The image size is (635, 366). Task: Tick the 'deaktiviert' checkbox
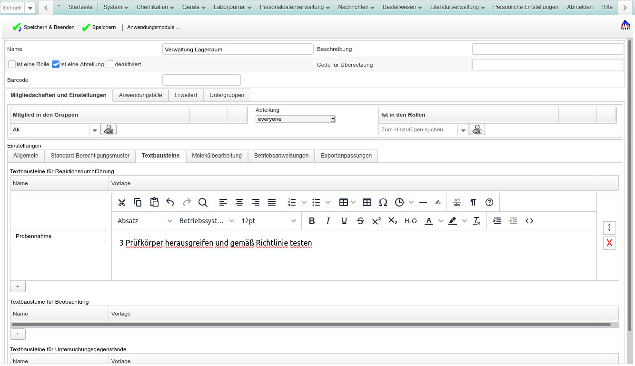click(110, 64)
